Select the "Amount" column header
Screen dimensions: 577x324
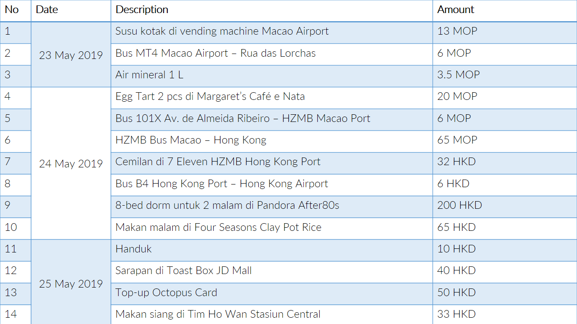pos(456,9)
